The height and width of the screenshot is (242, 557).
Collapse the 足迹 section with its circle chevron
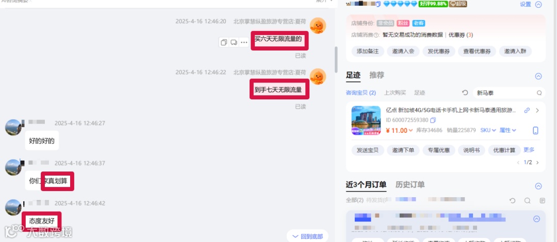point(538,76)
